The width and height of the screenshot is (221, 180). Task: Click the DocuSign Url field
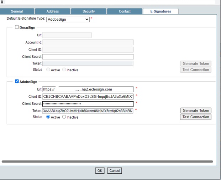click(x=67, y=35)
